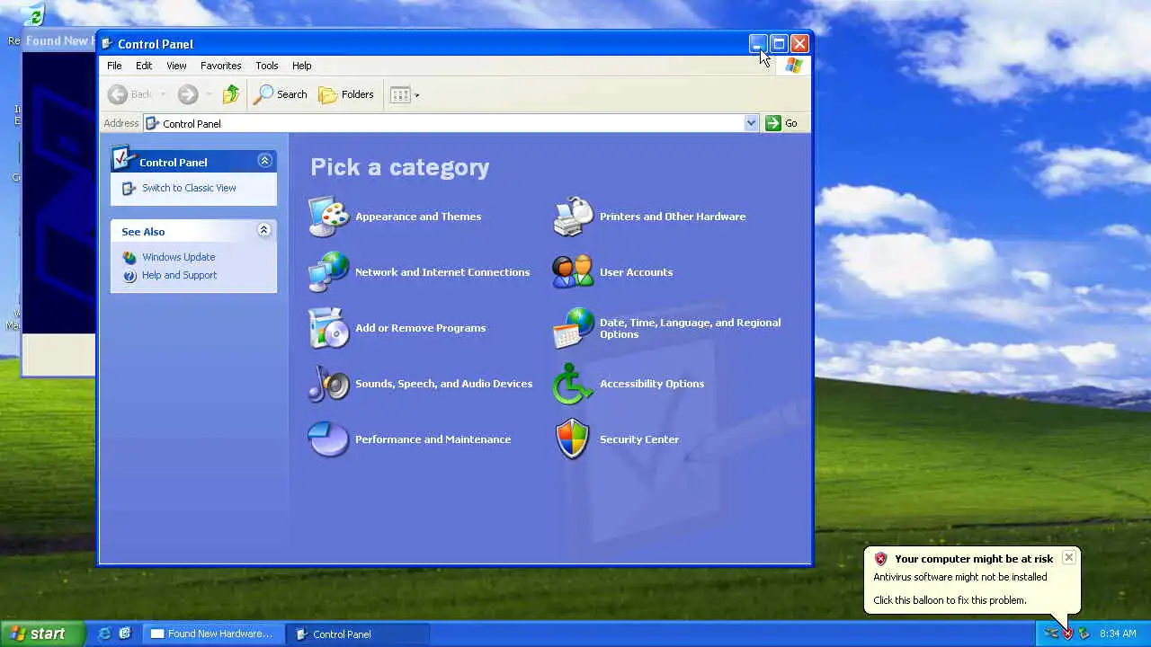
Task: Click the Safely Remove Hardware tray icon
Action: [x=1084, y=634]
